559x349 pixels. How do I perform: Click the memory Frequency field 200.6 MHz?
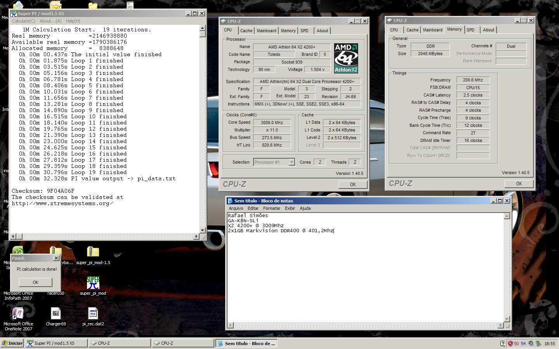(x=473, y=80)
